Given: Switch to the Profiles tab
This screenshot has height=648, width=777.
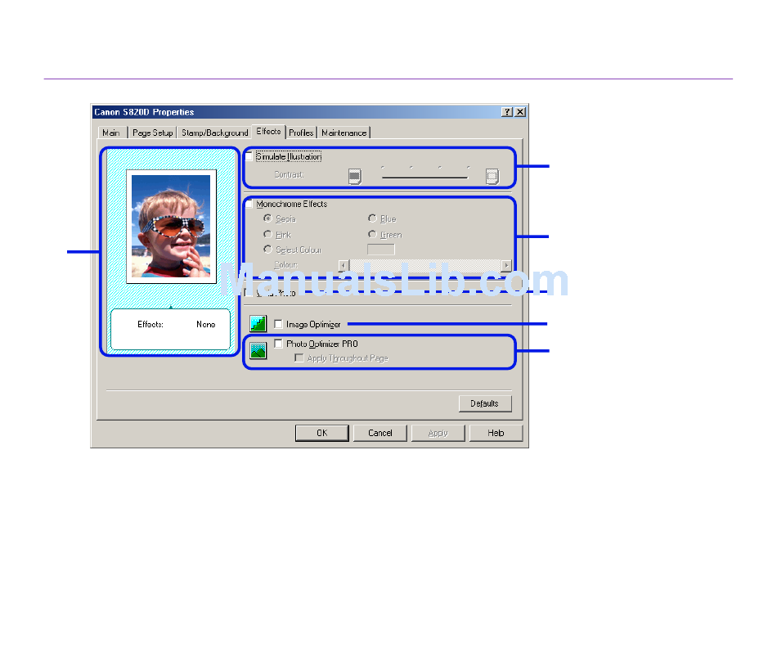Looking at the screenshot, I should pos(301,133).
